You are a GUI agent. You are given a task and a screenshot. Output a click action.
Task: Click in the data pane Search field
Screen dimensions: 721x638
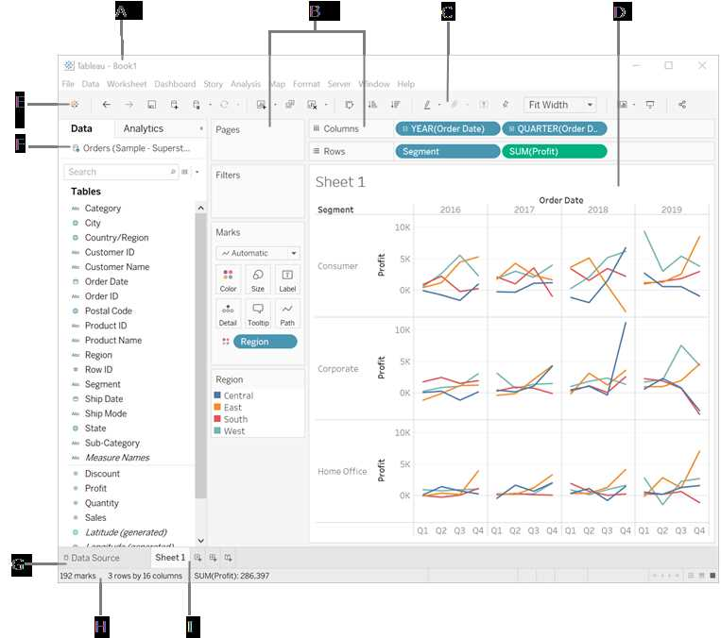[x=118, y=172]
